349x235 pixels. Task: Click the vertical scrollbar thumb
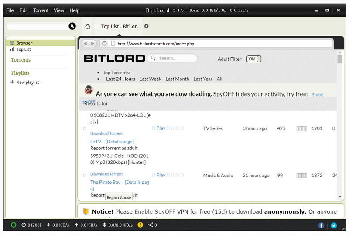340,59
